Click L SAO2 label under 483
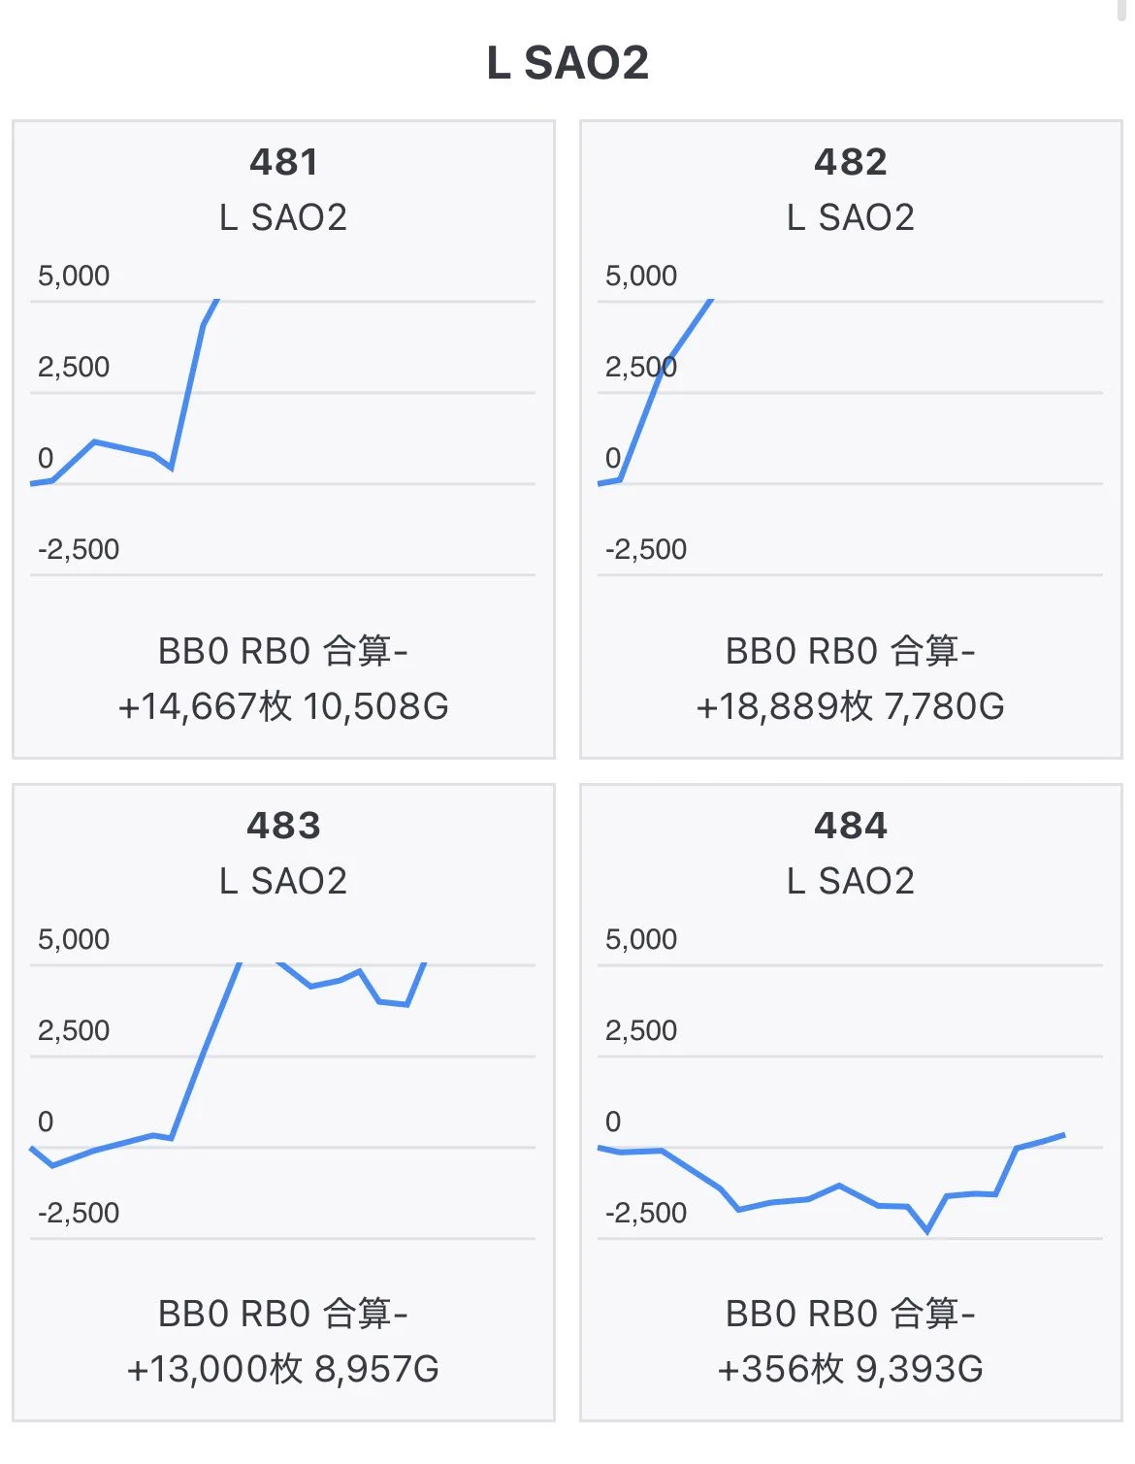Image resolution: width=1135 pixels, height=1464 pixels. click(x=283, y=881)
